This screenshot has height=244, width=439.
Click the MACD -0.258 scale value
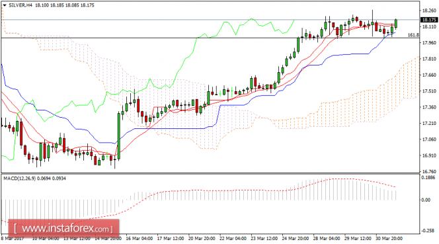(x=428, y=231)
